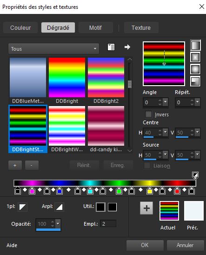Expand the Angle value dropdown

pos(165,102)
